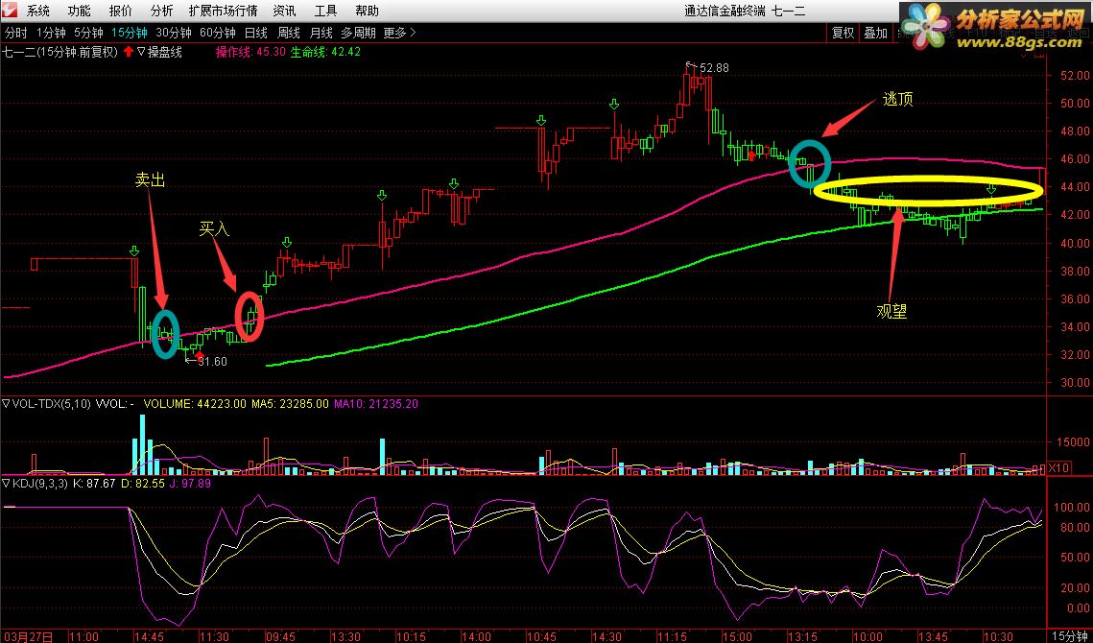Click the KDJ J: 97.89 value
This screenshot has height=643, width=1093.
[190, 483]
